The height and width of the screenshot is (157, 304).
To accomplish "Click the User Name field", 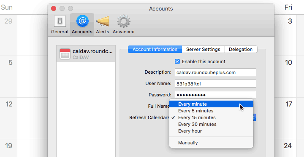I will pyautogui.click(x=215, y=84).
